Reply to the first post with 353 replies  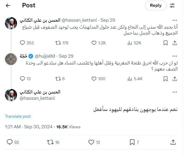(x=23, y=43)
